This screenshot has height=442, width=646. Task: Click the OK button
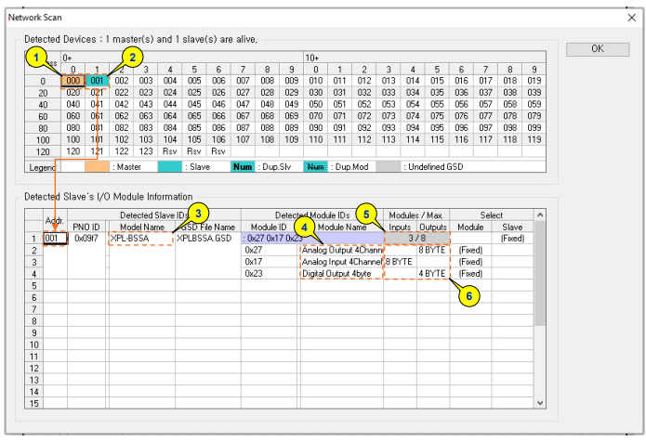tap(597, 48)
